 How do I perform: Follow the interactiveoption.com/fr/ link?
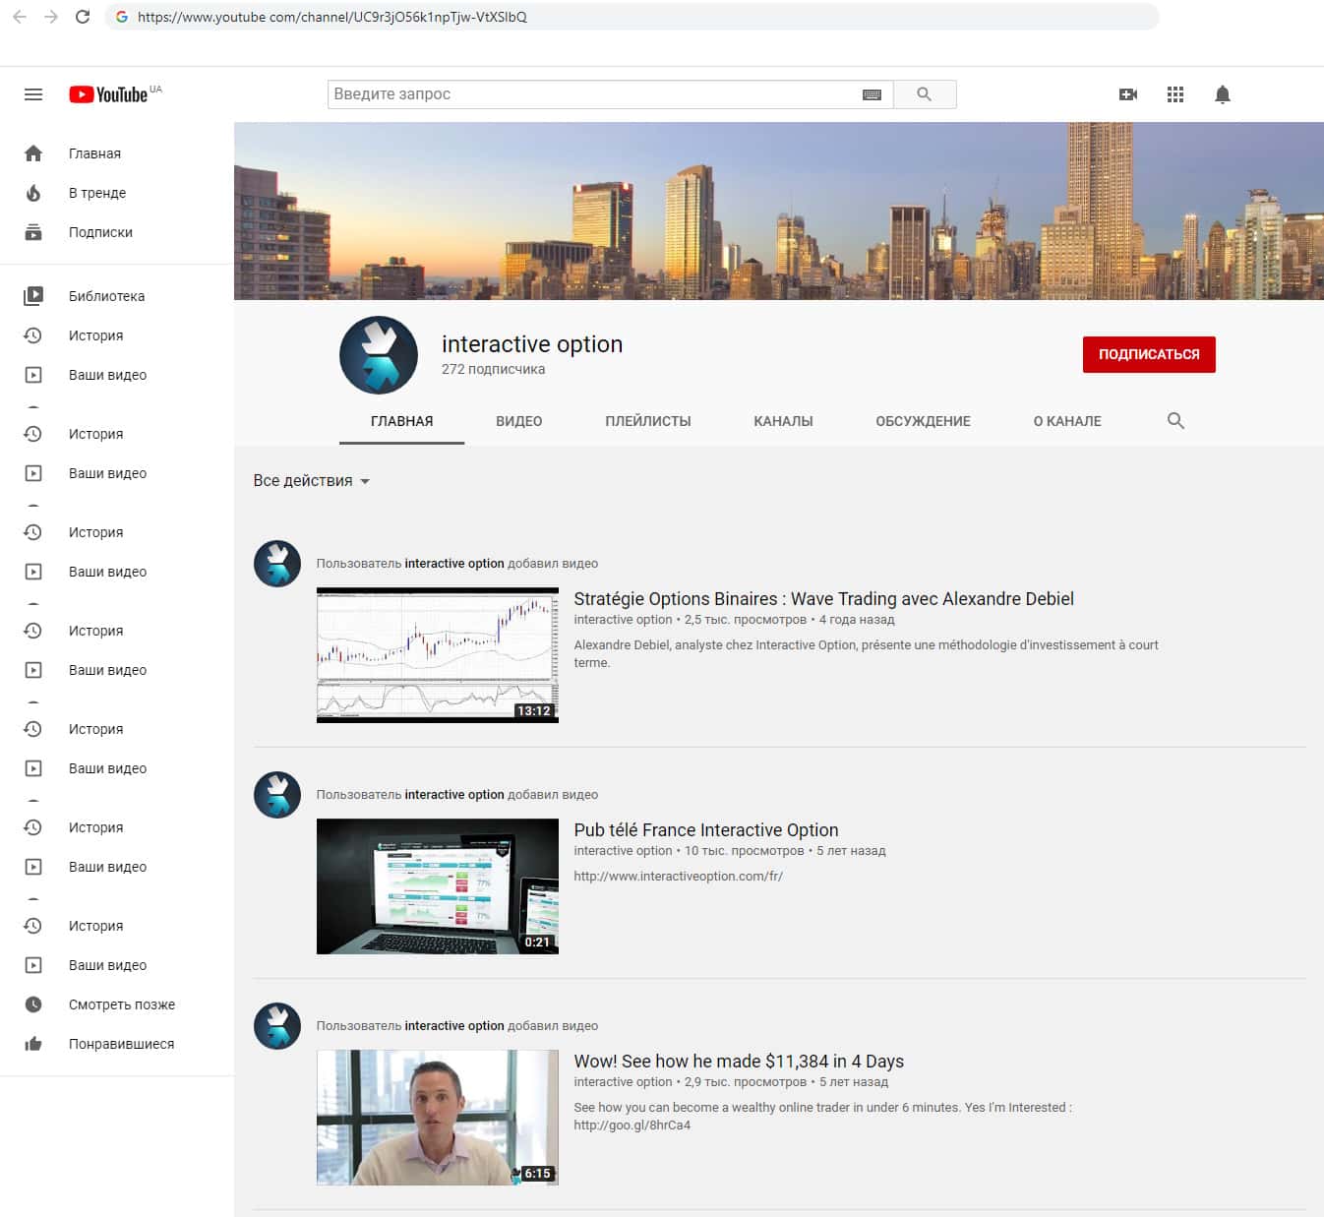(679, 877)
